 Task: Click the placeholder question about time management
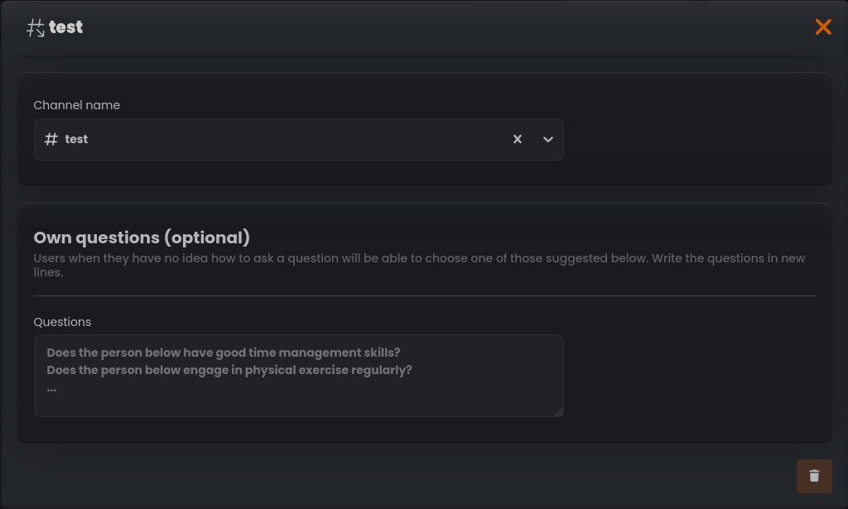224,353
